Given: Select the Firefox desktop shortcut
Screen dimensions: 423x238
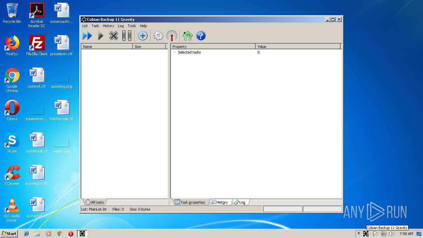Looking at the screenshot, I should point(12,46).
